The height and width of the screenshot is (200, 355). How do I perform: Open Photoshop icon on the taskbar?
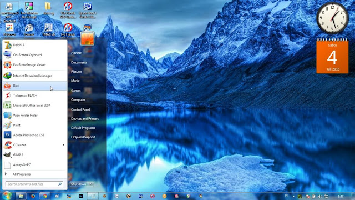pos(81,196)
